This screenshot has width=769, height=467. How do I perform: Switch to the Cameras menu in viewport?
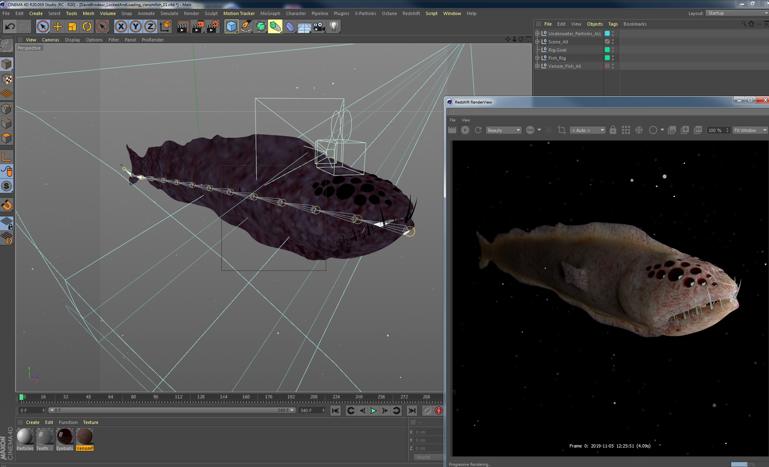point(50,40)
